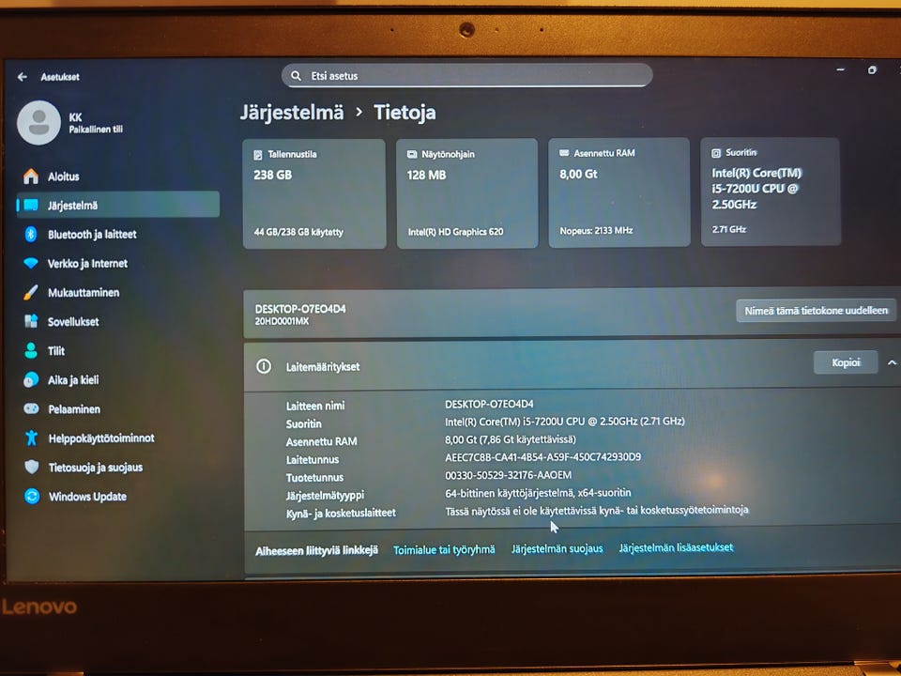
Task: Open the Näytönohjain 128 MB card
Action: coord(467,193)
